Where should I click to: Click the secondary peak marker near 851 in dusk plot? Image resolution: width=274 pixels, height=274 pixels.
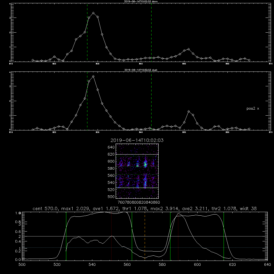tap(189, 111)
